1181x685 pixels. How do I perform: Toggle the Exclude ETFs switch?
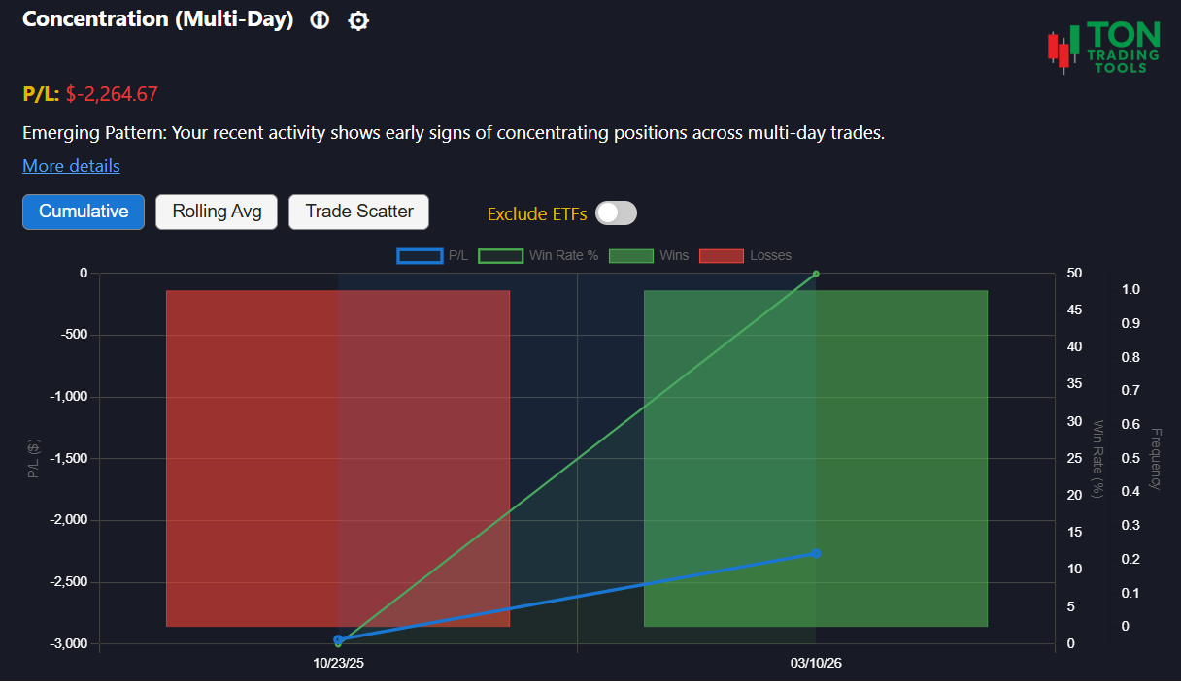[616, 212]
